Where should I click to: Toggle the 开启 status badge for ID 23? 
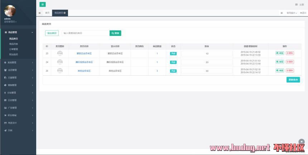(173, 53)
